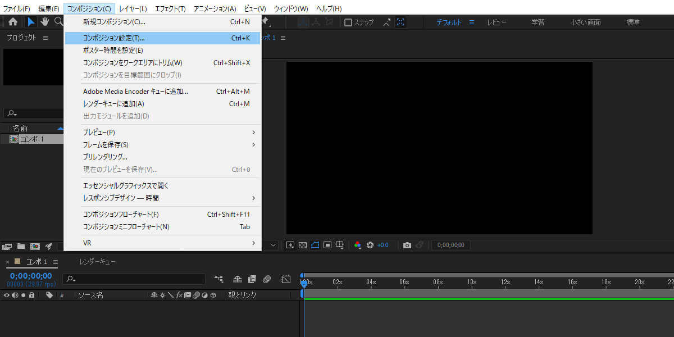Choose 新規コンポジション(C)... menu item

(x=162, y=22)
